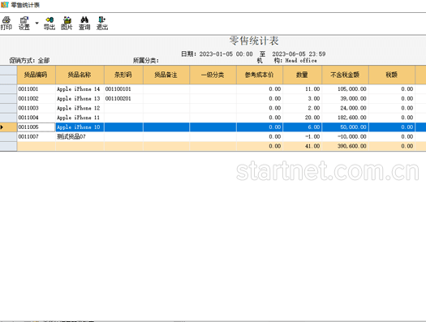
Task: Select cell with code 0011004
Action: click(x=37, y=118)
